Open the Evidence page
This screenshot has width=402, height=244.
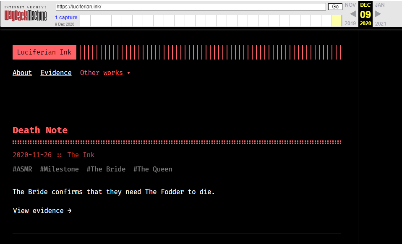(x=56, y=73)
